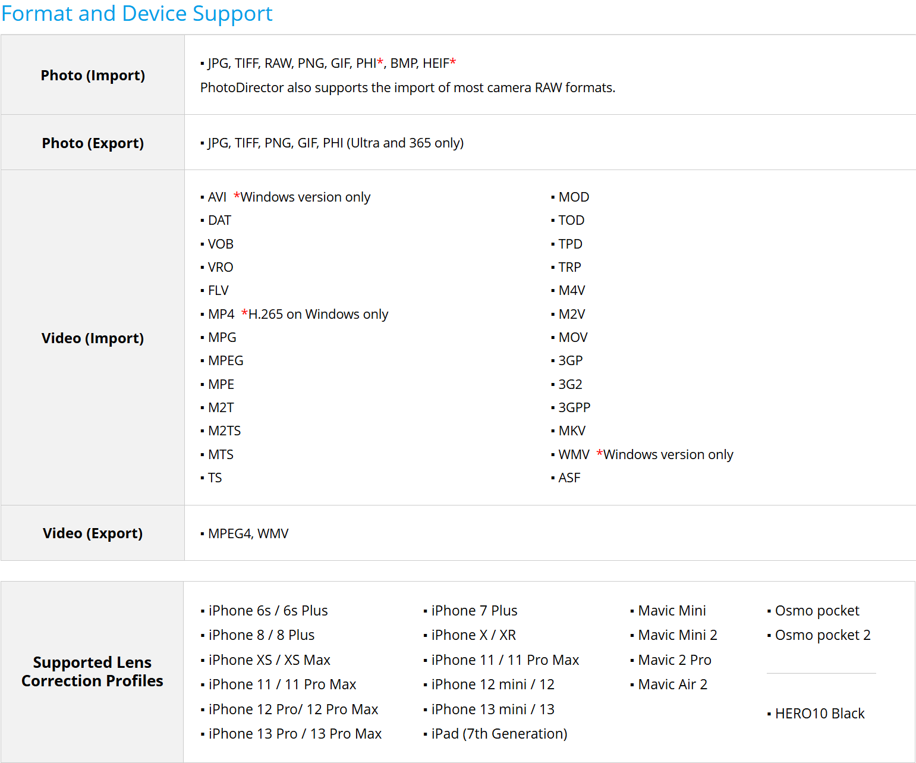Screen dimensions: 916x763
Task: Click the Osmo pocket 2 profile
Action: pos(823,635)
